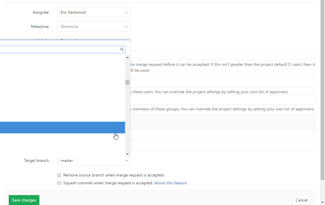This screenshot has height=205, width=325.
Task: Click the dropdown list scroll-down arrow
Action: click(127, 154)
